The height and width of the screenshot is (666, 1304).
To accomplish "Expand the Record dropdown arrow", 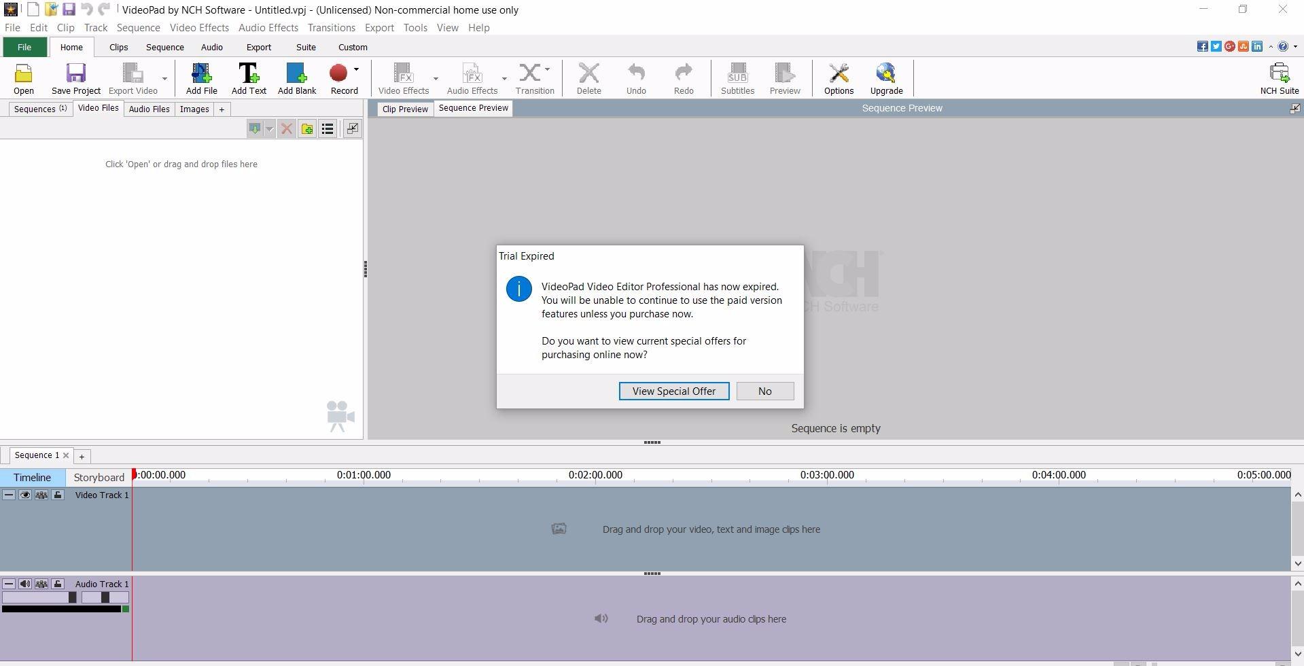I will [x=356, y=69].
